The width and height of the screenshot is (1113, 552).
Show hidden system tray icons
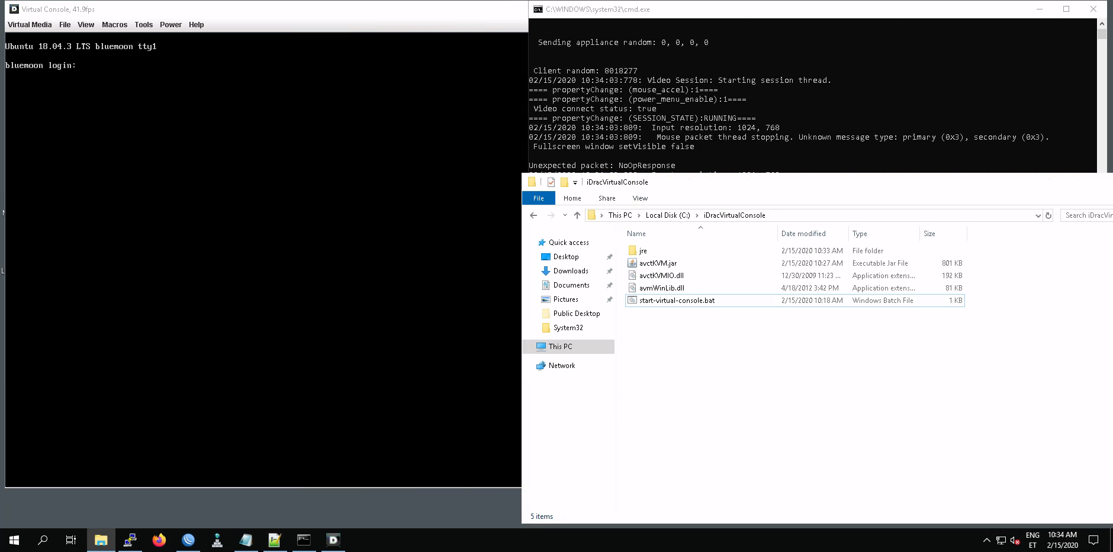(986, 540)
